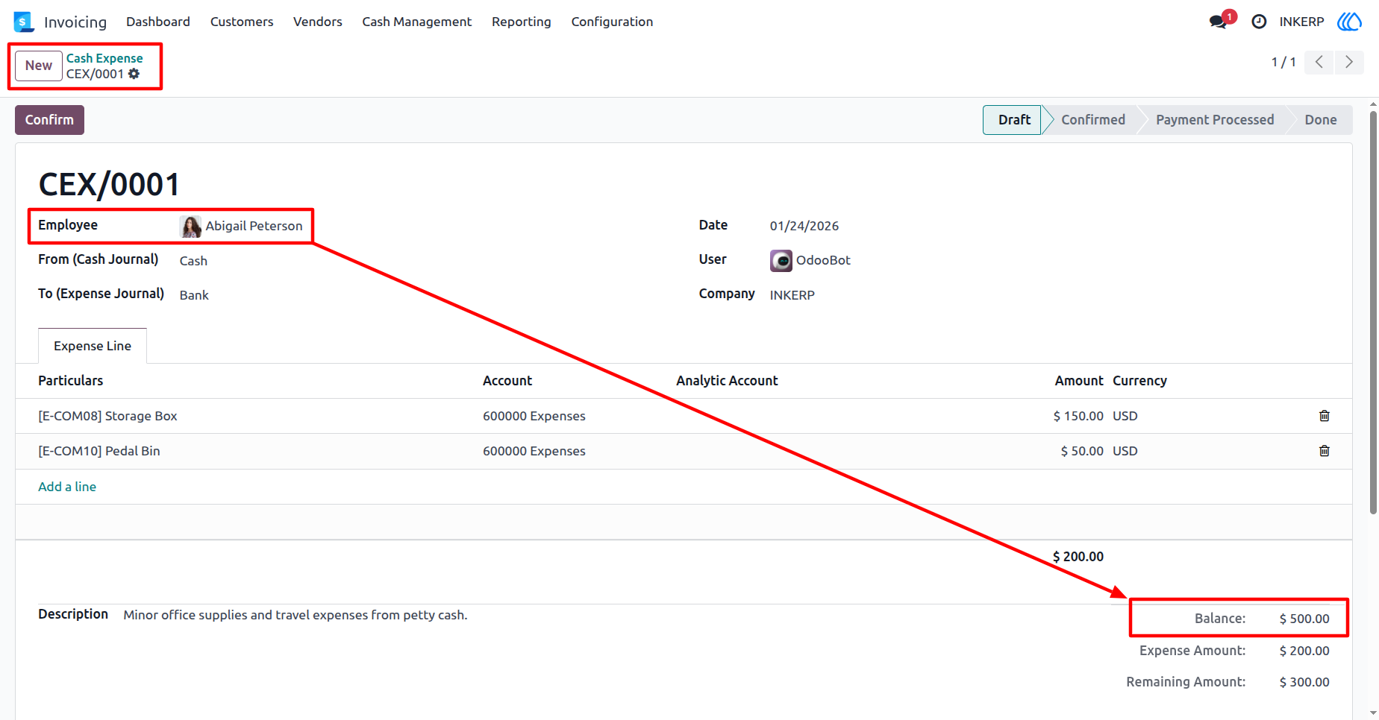Viewport: 1379px width, 720px height.
Task: Open the Dashboard menu
Action: pos(158,22)
